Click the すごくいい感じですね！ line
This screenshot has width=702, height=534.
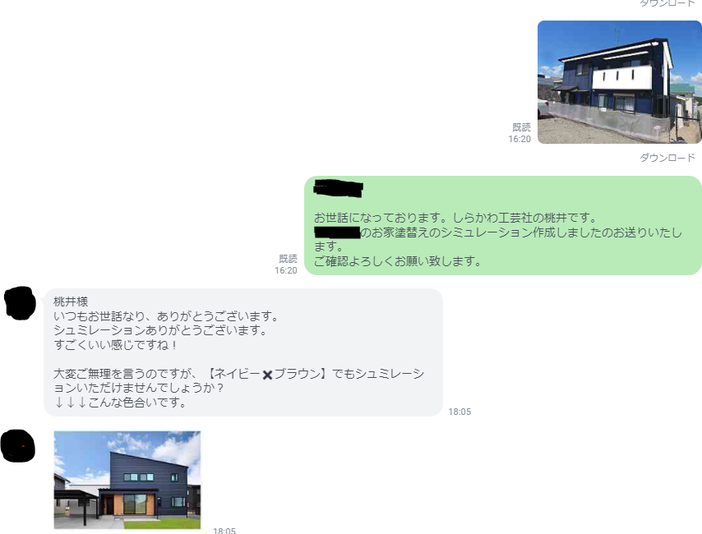coord(116,345)
